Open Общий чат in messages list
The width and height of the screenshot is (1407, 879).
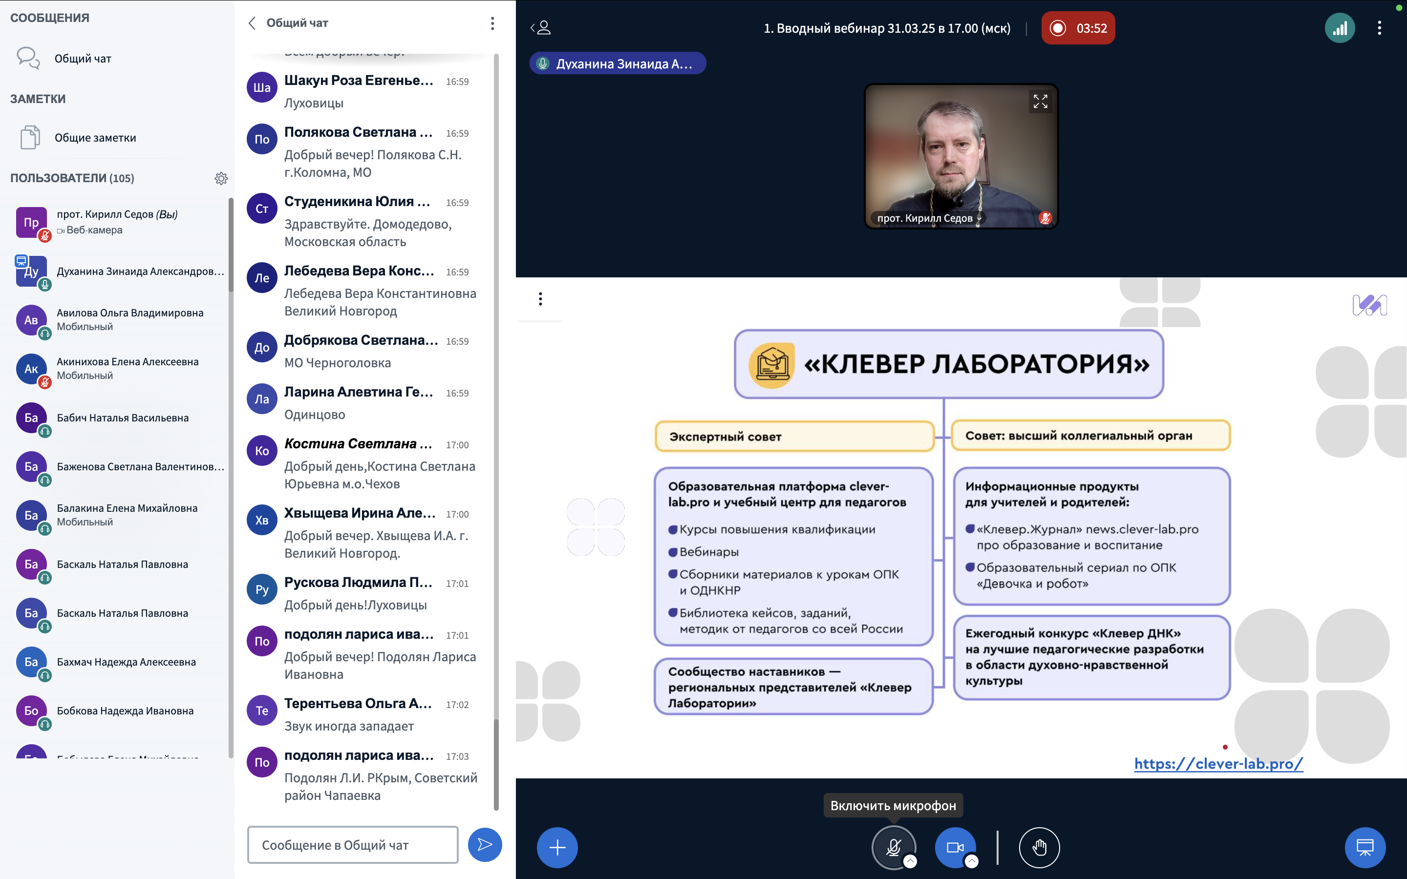[x=83, y=59]
